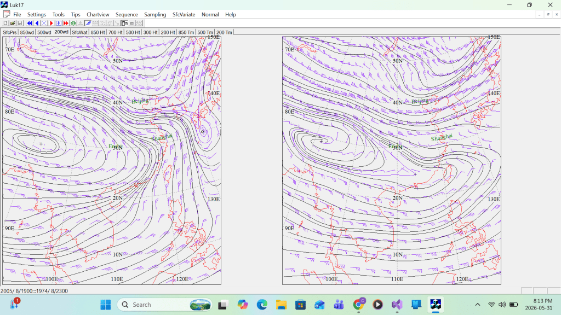The image size is (561, 315).
Task: Show hidden tray icons chevron
Action: (478, 305)
